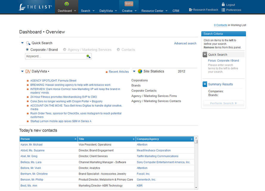
Task: Open the Search menu dropdown arrow
Action: pyautogui.click(x=93, y=11)
